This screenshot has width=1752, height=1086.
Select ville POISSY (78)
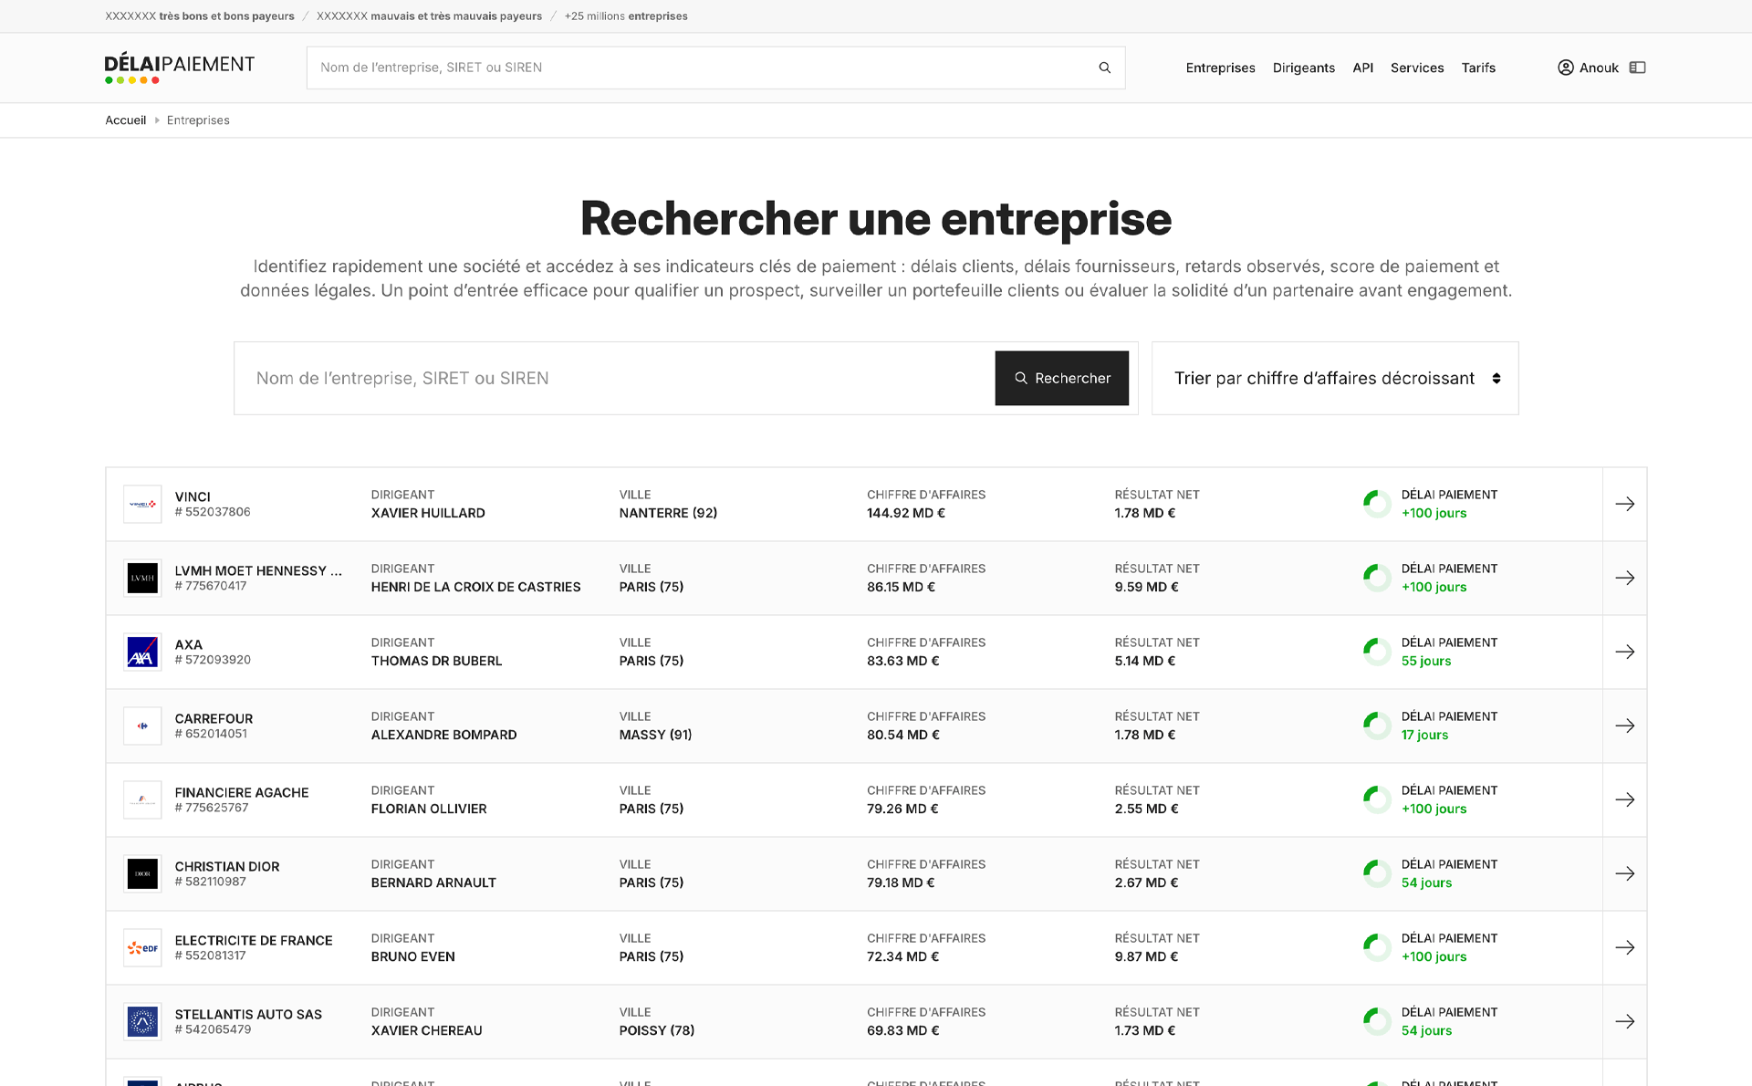(657, 1030)
